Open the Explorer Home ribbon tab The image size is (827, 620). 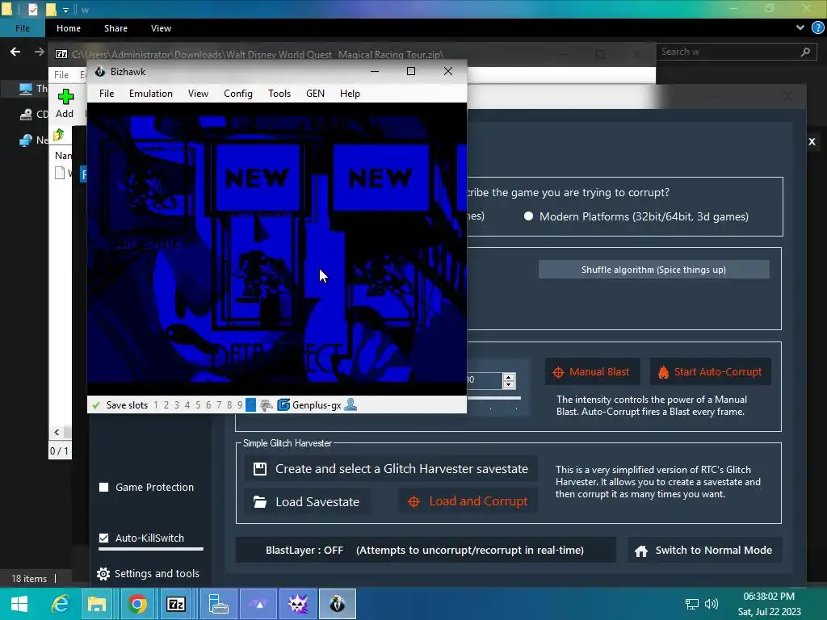[69, 28]
